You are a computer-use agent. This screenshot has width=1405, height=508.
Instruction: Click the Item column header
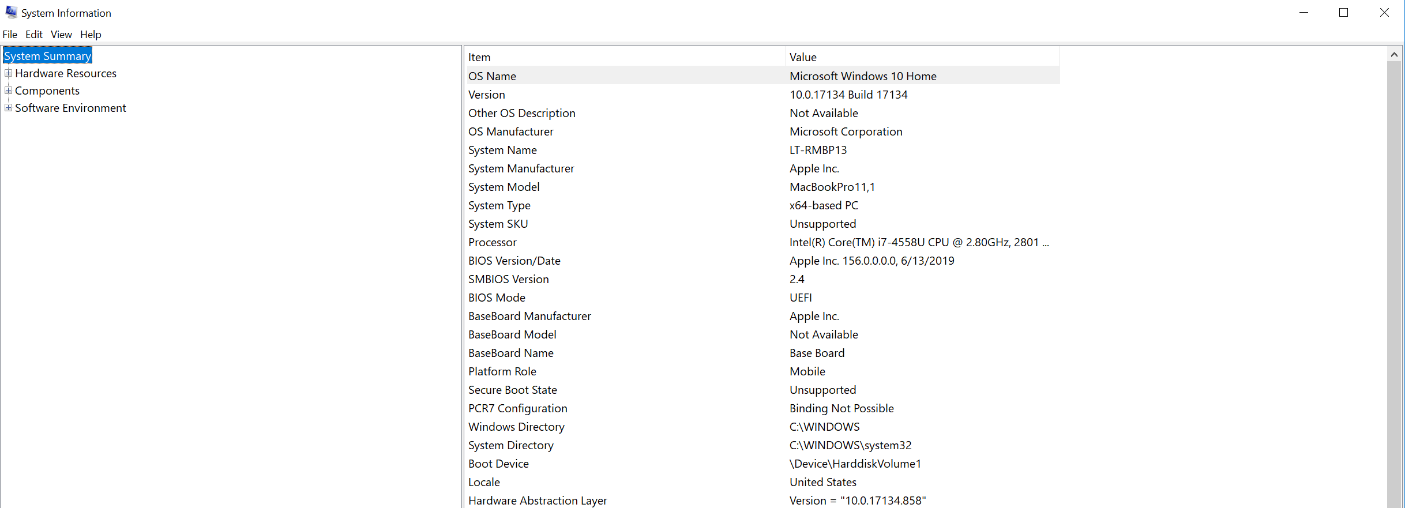(x=625, y=57)
